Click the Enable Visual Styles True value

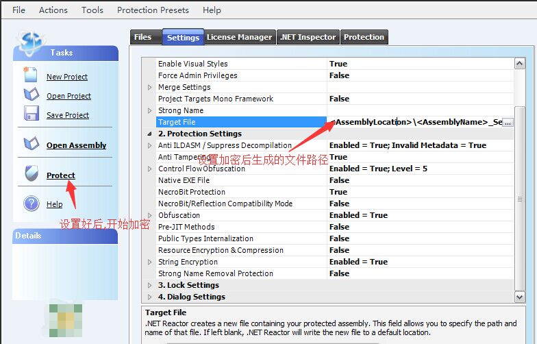tap(338, 64)
